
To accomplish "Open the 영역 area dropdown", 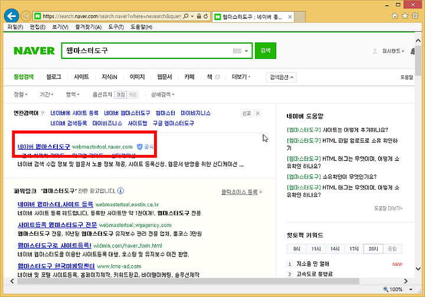I will click(73, 94).
